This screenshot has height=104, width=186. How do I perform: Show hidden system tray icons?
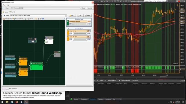(169, 102)
